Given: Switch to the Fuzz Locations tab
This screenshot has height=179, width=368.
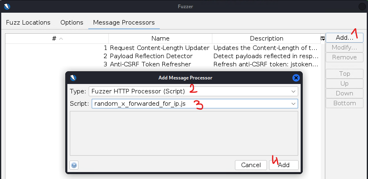Looking at the screenshot, I should [28, 23].
